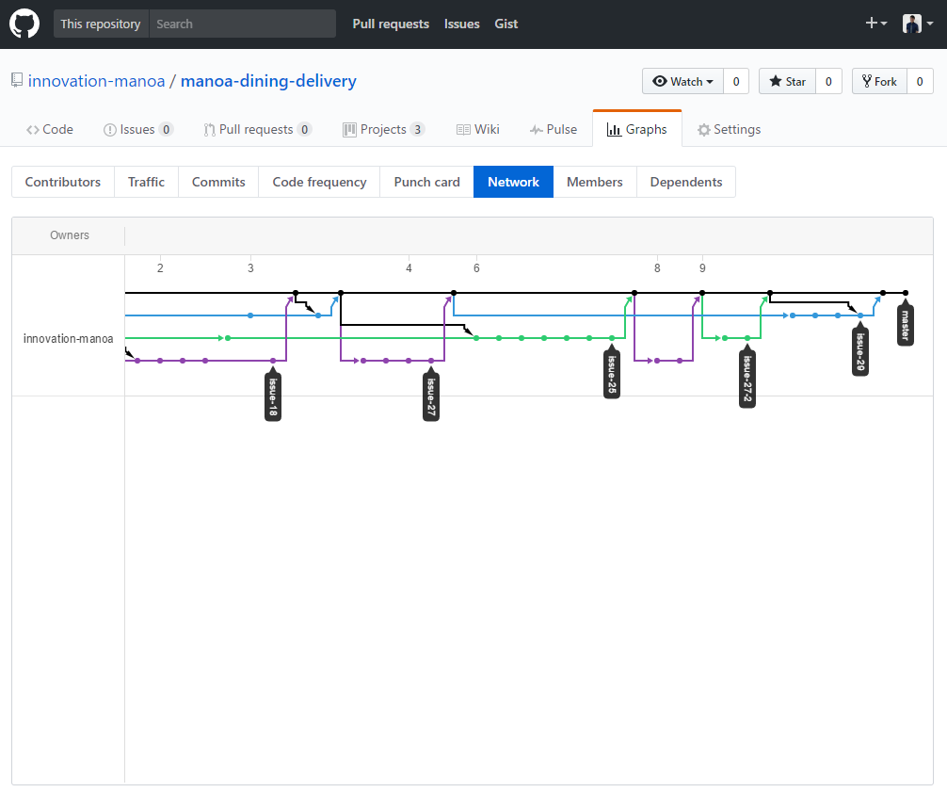This screenshot has width=947, height=792.
Task: Open the GitHub Octocat home logo
Action: (24, 24)
